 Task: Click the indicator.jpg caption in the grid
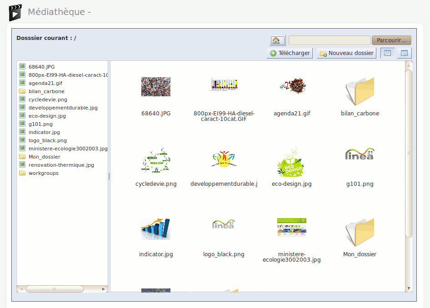(156, 254)
